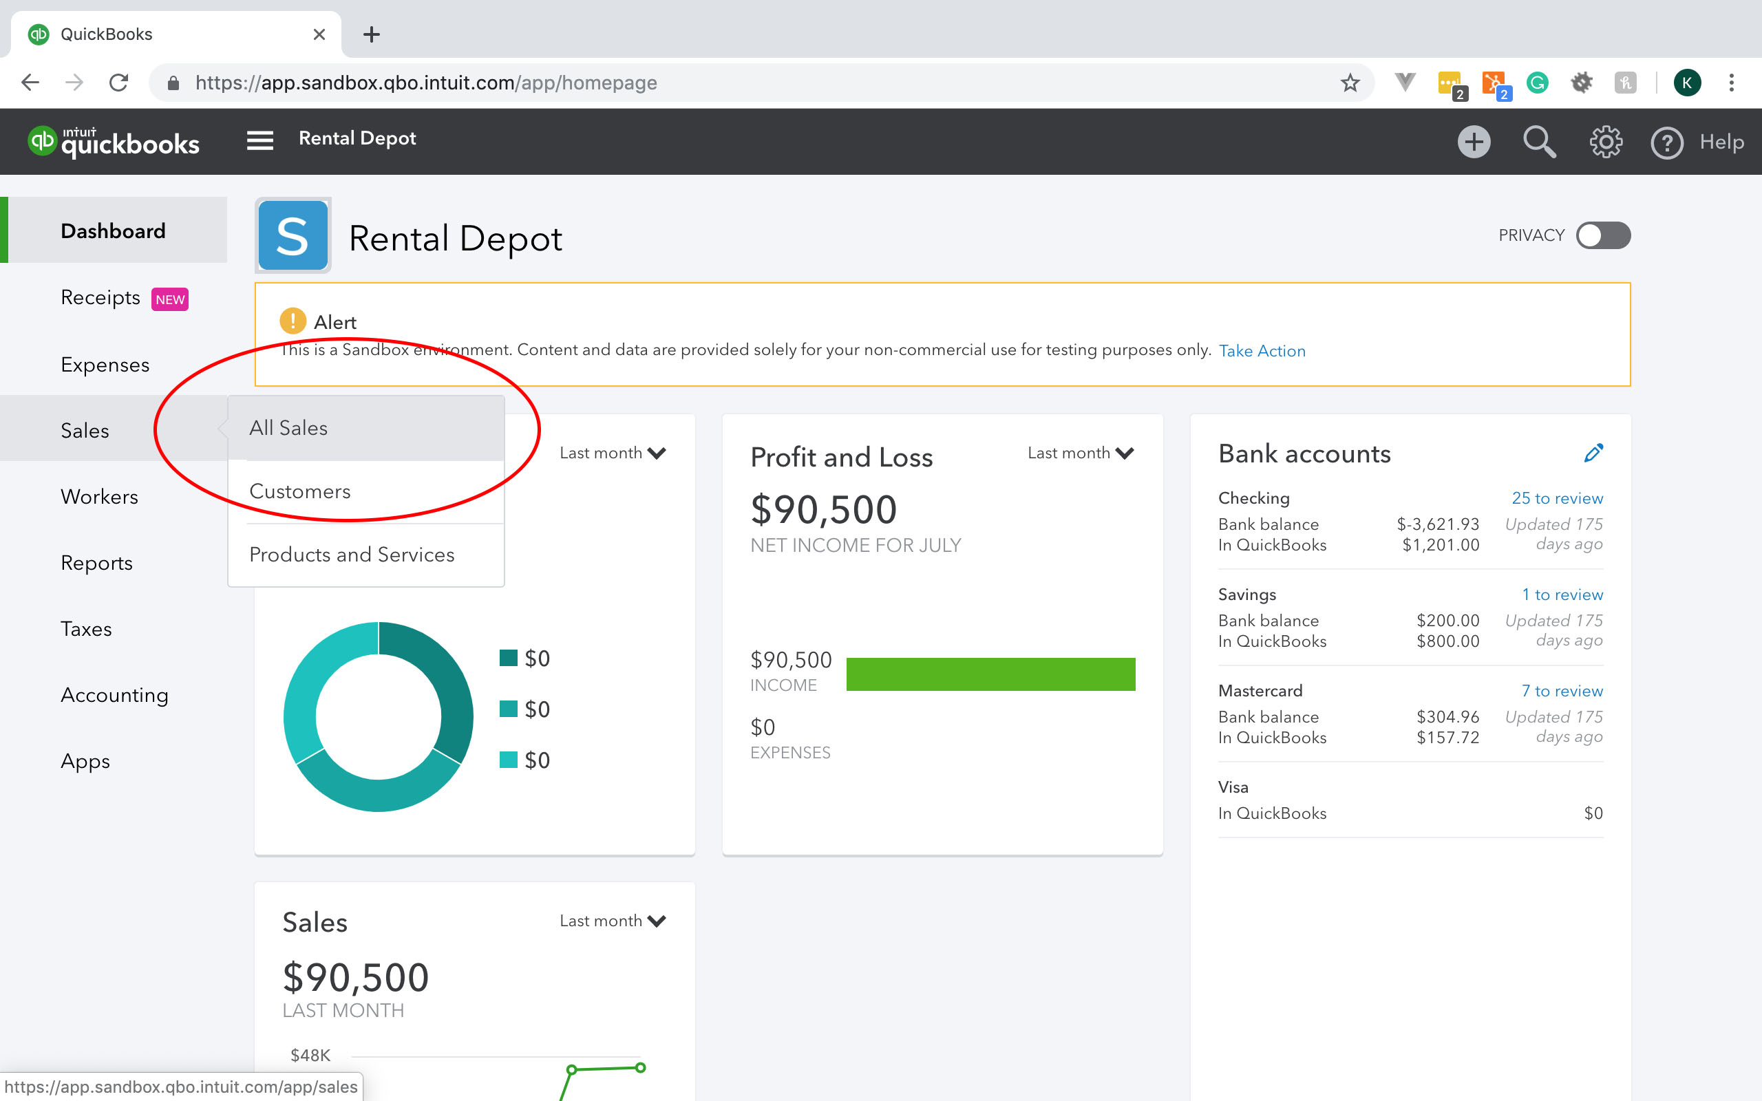
Task: Open the 25 to review Checking transactions
Action: click(1558, 498)
